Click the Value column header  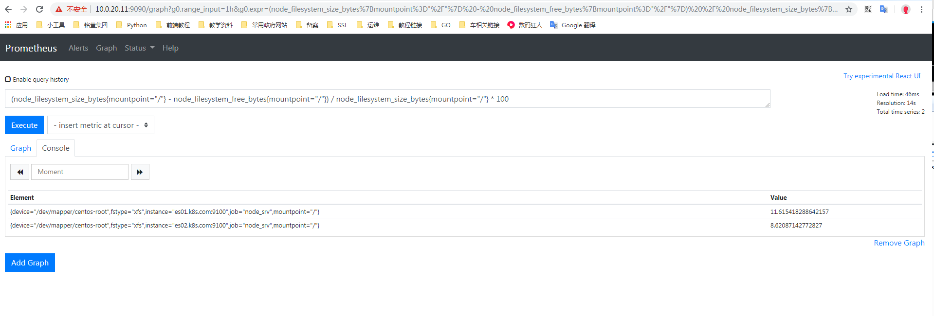click(x=778, y=197)
